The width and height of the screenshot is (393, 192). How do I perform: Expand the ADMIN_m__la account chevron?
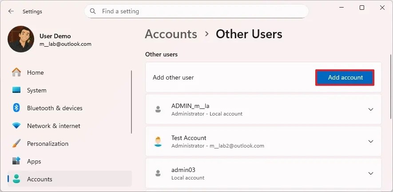click(371, 109)
